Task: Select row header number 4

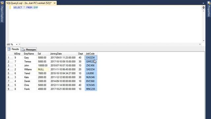Action: tap(10, 69)
